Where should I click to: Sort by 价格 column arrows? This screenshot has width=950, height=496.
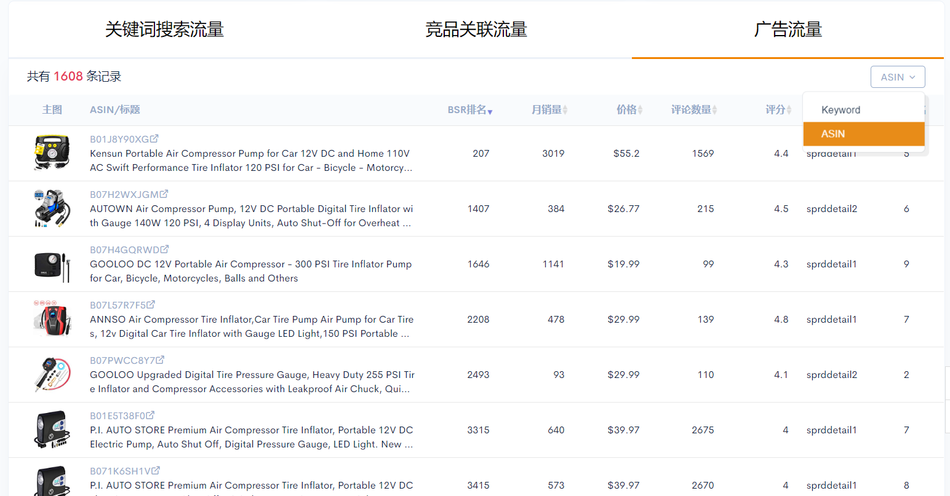pyautogui.click(x=640, y=110)
